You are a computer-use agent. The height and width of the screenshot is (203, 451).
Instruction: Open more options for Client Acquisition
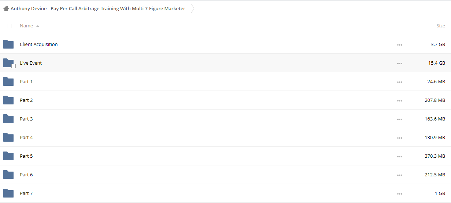[x=399, y=45]
